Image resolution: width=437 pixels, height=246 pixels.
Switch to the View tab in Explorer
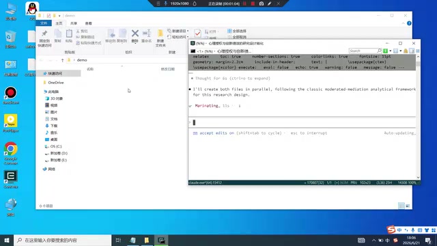88,23
